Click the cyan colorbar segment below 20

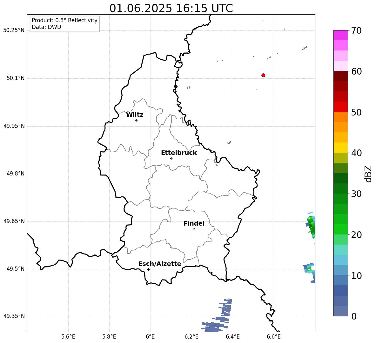(341, 250)
